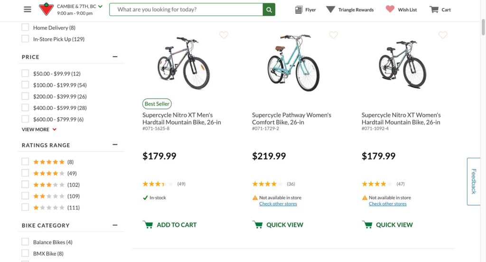Add Nitro XT Men's bike to cart

[169, 225]
